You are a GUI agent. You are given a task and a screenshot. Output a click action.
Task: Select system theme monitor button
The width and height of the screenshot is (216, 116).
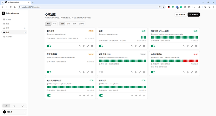pyautogui.click(x=23, y=106)
